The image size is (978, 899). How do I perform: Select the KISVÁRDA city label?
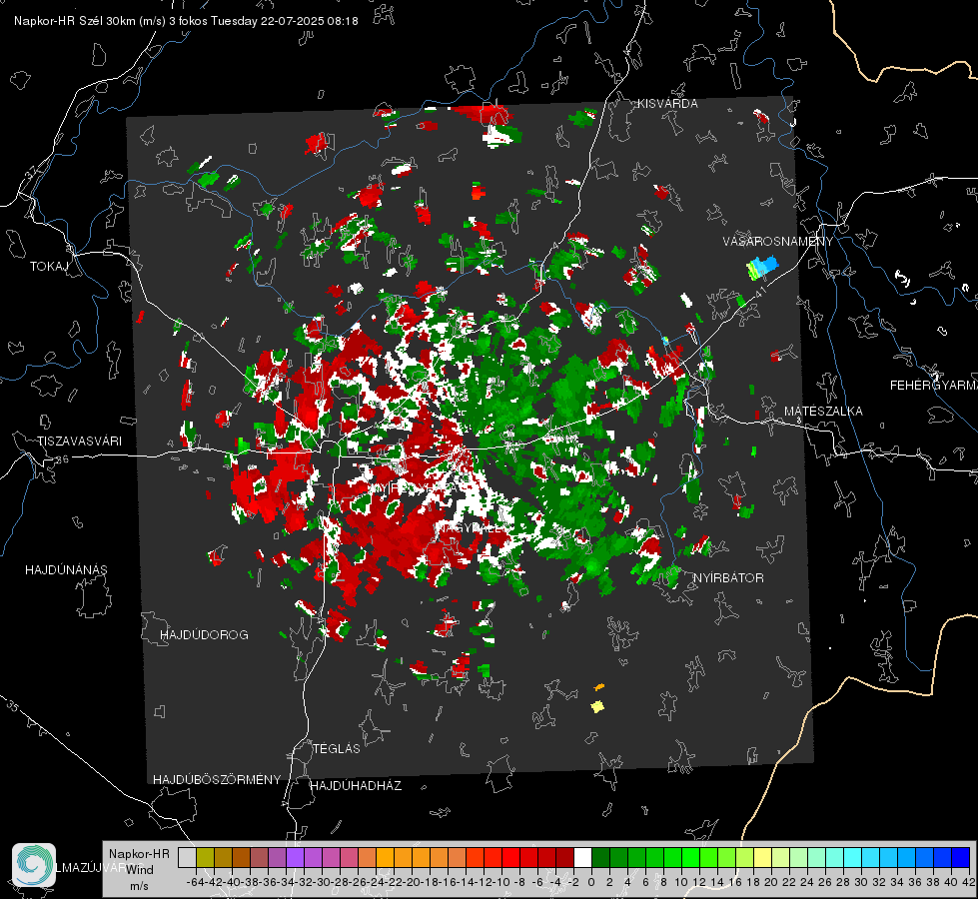pos(667,104)
